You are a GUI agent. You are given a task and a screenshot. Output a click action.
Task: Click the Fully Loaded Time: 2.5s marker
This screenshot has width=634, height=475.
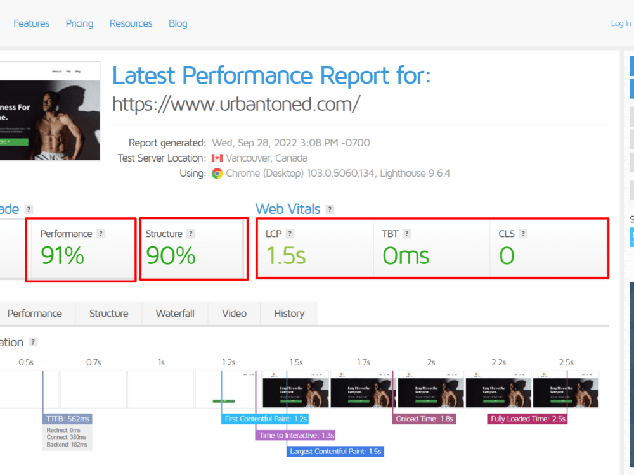(x=527, y=419)
